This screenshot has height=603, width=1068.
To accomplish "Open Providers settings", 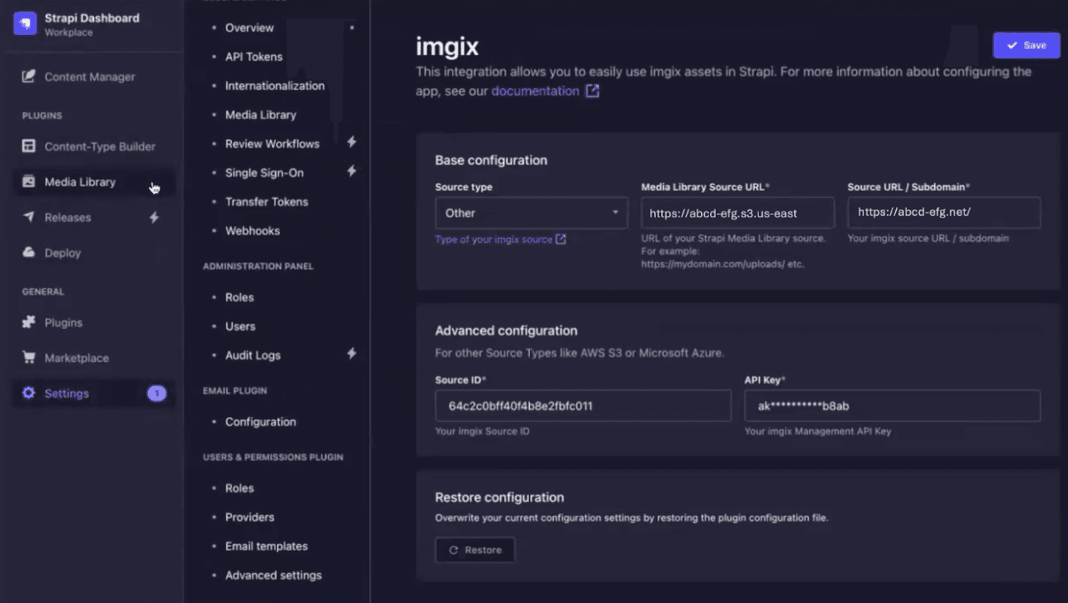I will coord(249,517).
